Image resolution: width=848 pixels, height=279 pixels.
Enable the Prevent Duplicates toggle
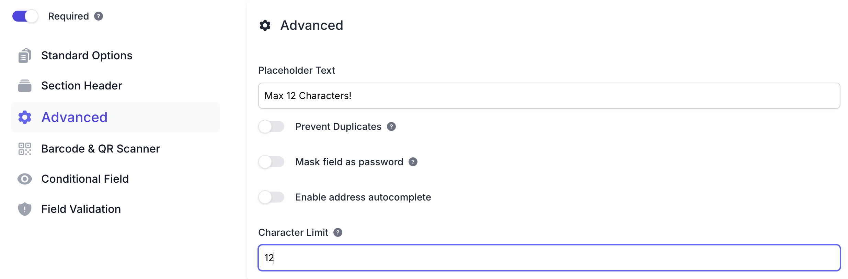271,126
